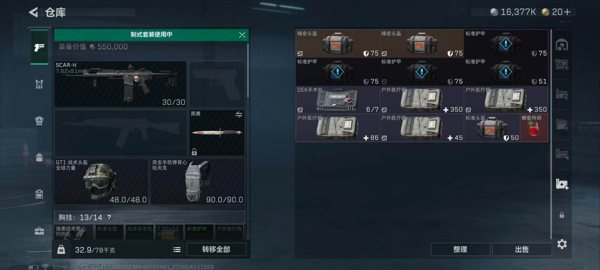Toggle the storage lock icon on right rail
This screenshot has width=600, height=270.
[562, 215]
